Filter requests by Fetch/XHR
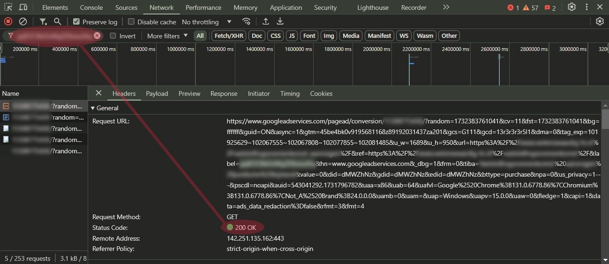Screen dimensions: 609x264 pyautogui.click(x=229, y=36)
